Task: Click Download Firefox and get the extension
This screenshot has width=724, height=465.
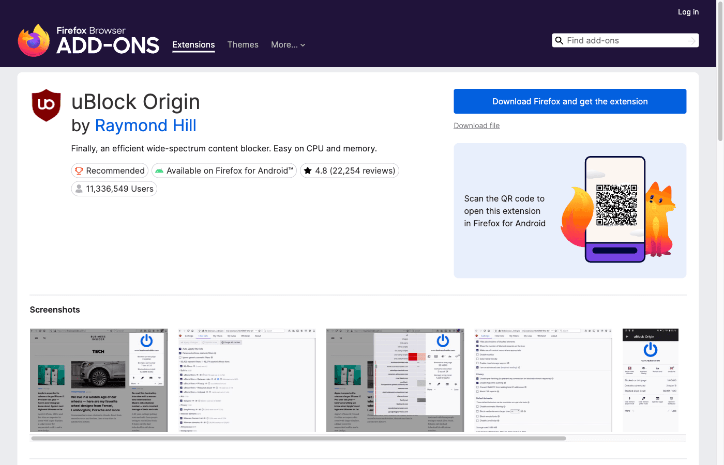Action: [570, 101]
